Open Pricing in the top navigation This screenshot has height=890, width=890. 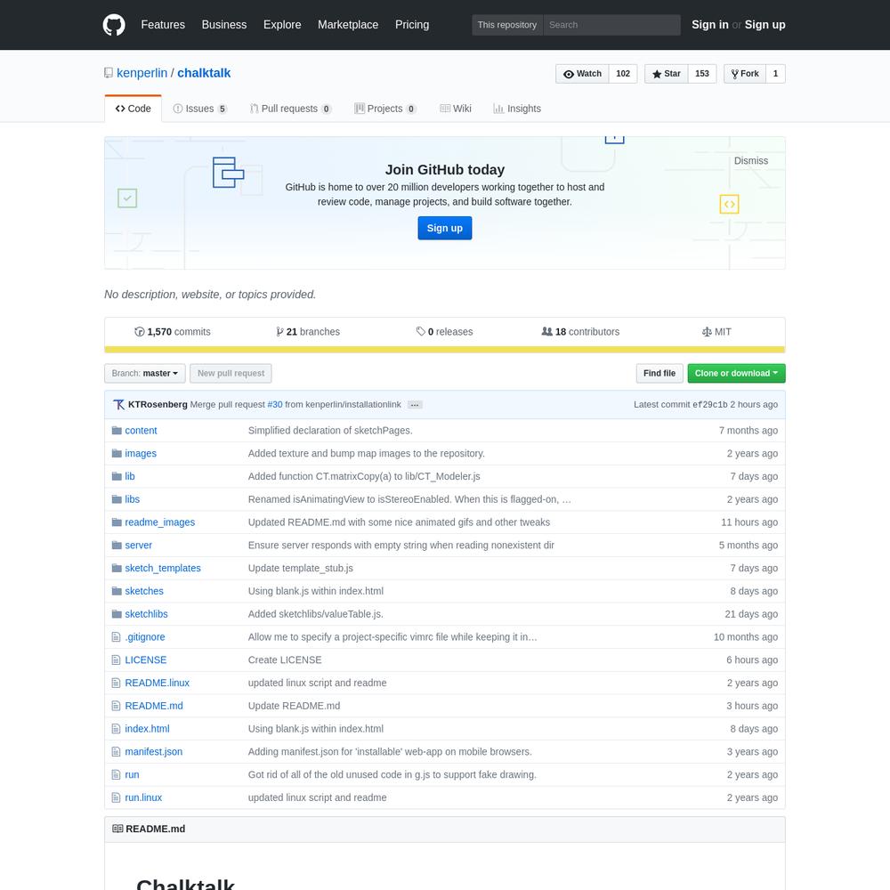click(412, 25)
